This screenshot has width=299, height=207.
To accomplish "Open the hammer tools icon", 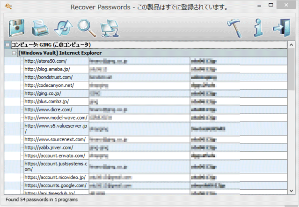I will [235, 28].
